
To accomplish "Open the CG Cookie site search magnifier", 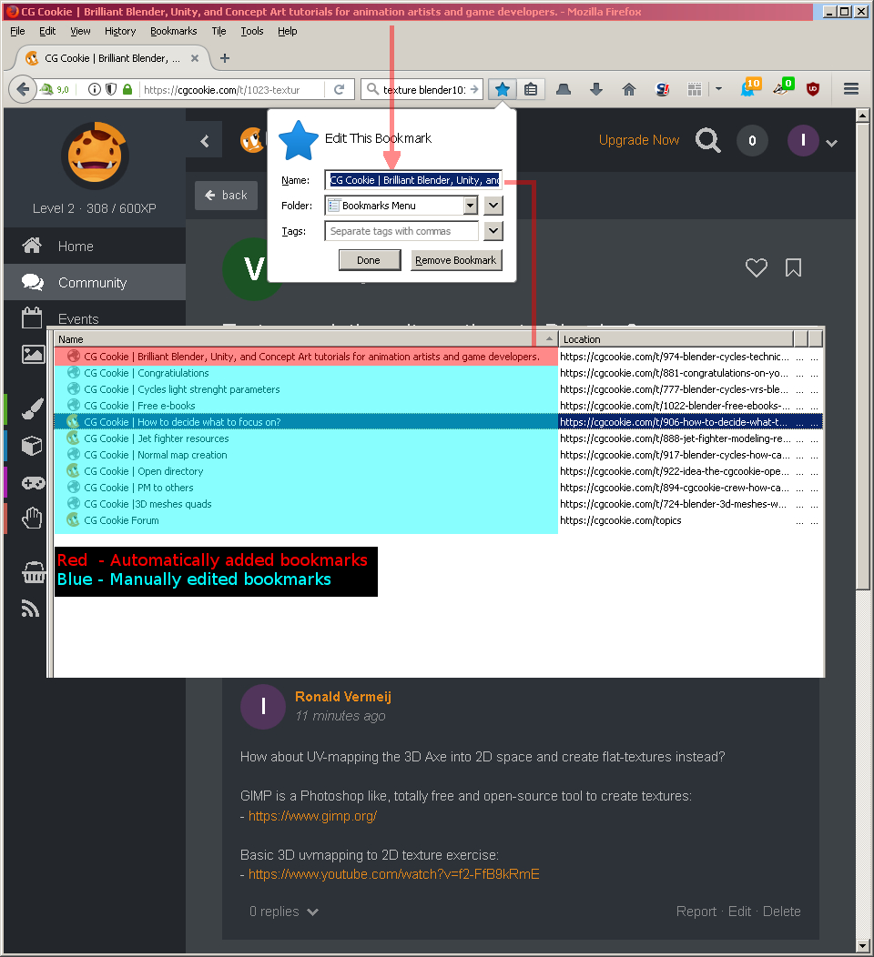I will tap(708, 140).
